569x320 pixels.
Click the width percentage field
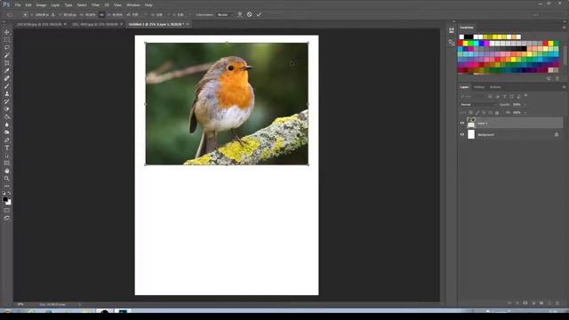[x=90, y=15]
